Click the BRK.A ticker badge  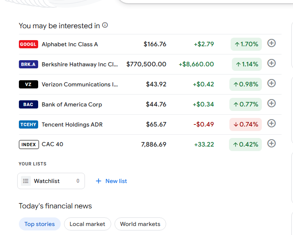click(28, 64)
